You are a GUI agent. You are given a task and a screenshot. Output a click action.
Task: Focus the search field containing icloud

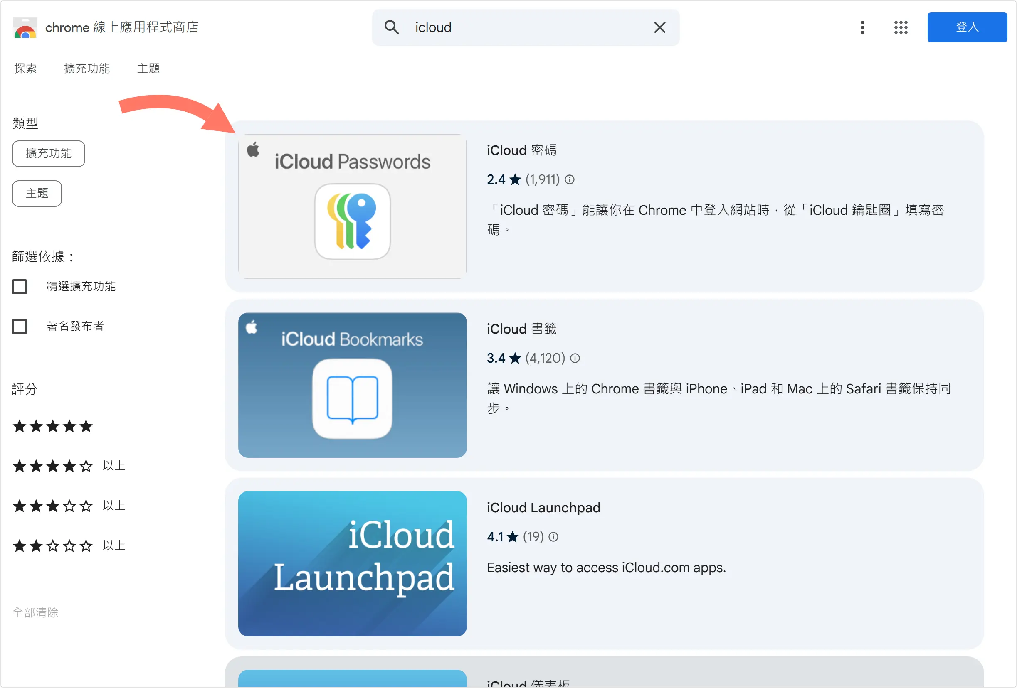point(525,27)
